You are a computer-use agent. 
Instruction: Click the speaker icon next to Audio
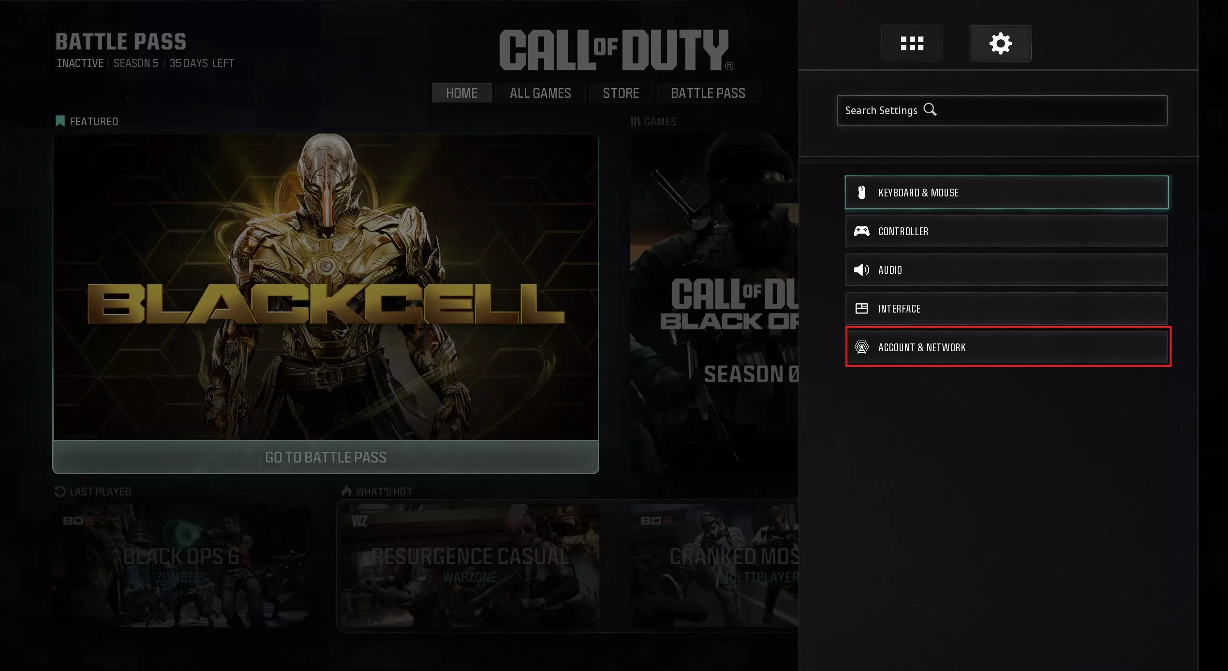click(861, 270)
